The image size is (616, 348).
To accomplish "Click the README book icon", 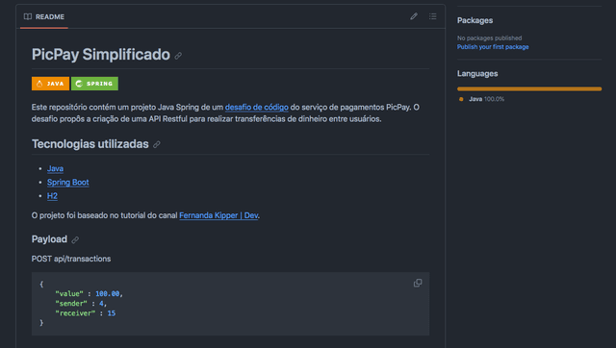I will tap(28, 16).
